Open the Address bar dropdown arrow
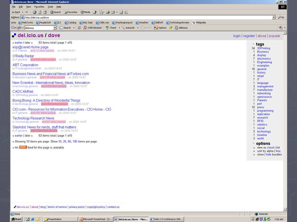This screenshot has height=222, width=297. click(274, 17)
